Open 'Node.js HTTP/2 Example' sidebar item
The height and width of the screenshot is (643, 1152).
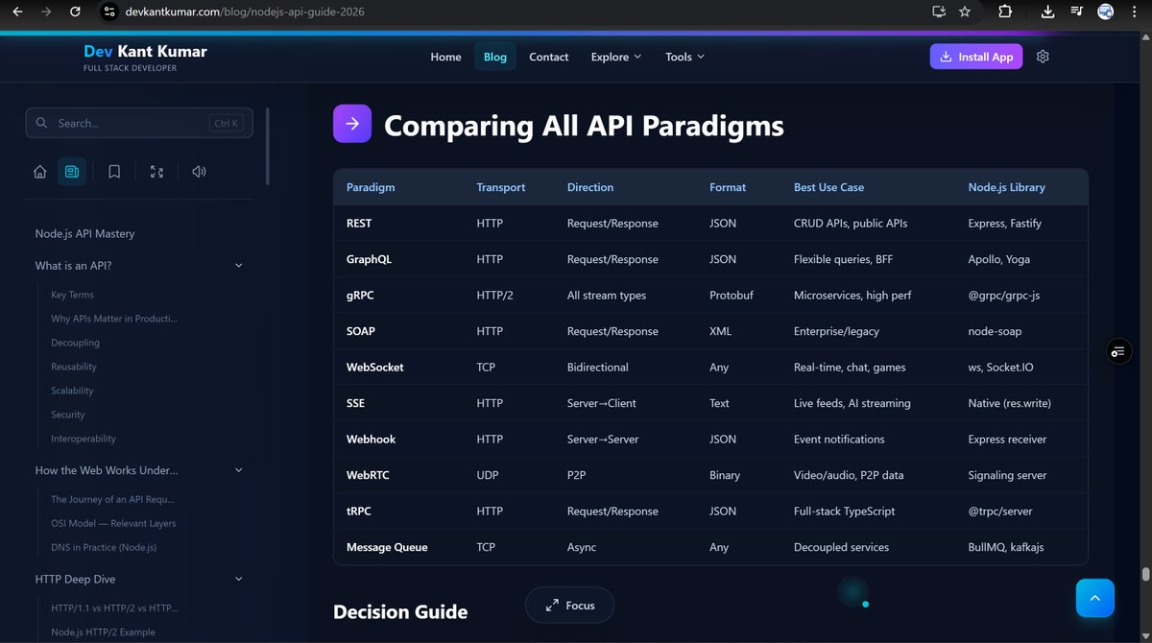point(102,631)
